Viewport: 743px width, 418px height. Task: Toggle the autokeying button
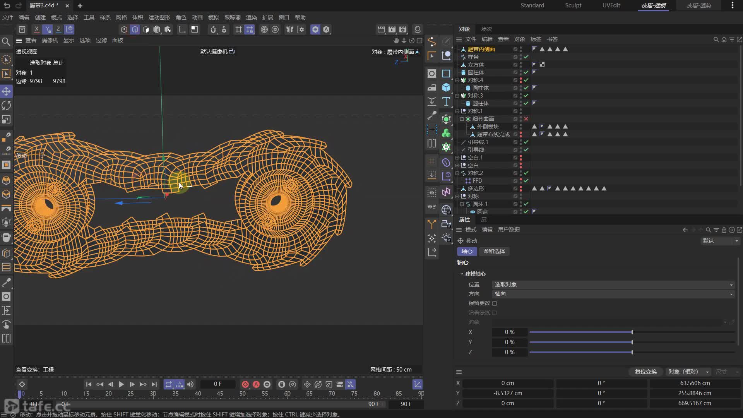[256, 384]
